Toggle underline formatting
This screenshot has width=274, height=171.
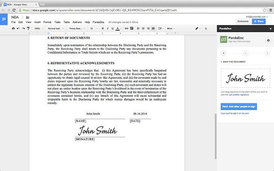pyautogui.click(x=112, y=28)
